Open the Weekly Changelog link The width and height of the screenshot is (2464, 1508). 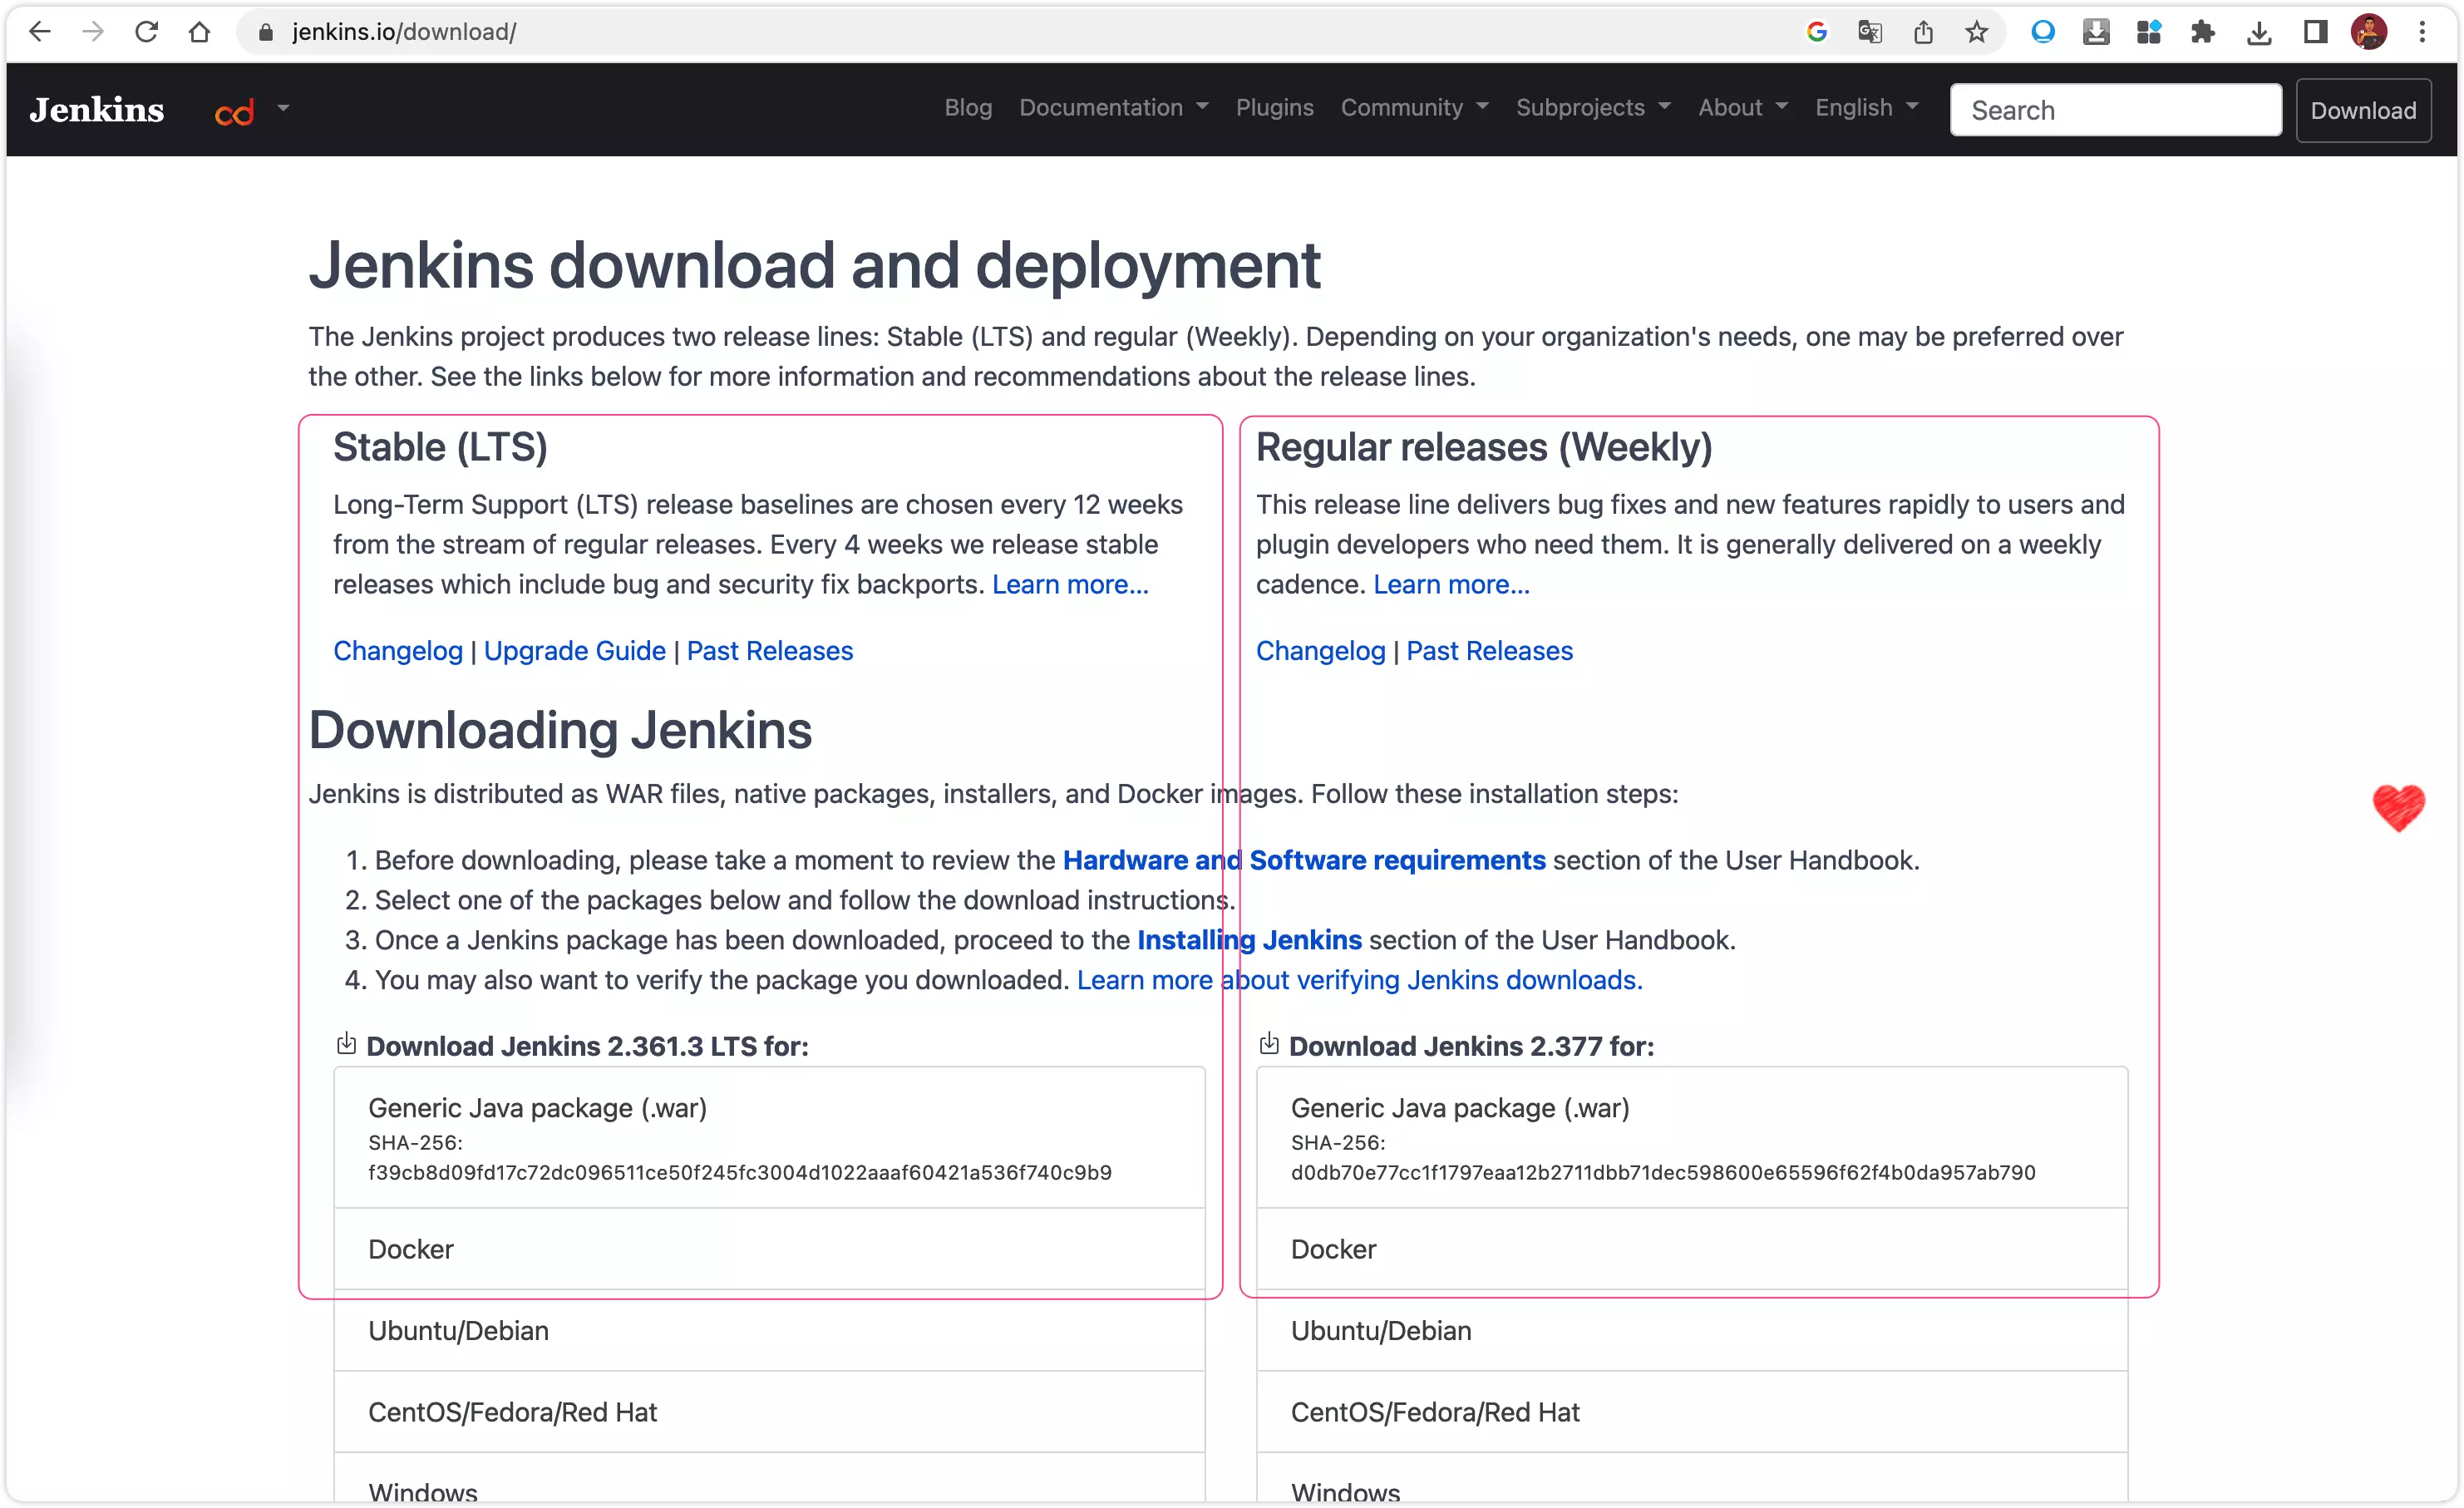point(1320,651)
